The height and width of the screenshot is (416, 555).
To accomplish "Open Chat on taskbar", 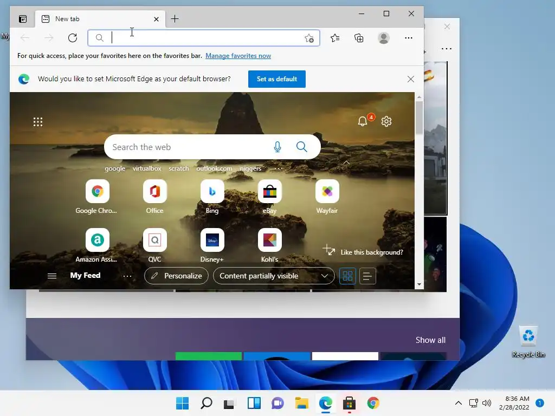I will [278, 403].
